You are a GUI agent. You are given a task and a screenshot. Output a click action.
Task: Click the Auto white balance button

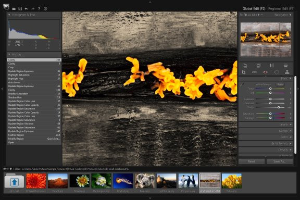coord(280,84)
